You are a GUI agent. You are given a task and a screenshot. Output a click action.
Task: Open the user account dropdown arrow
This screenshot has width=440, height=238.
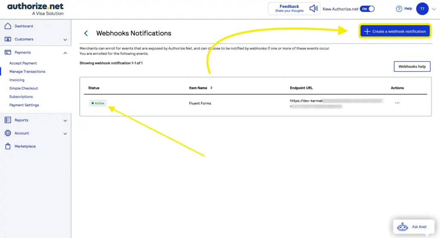tap(434, 9)
